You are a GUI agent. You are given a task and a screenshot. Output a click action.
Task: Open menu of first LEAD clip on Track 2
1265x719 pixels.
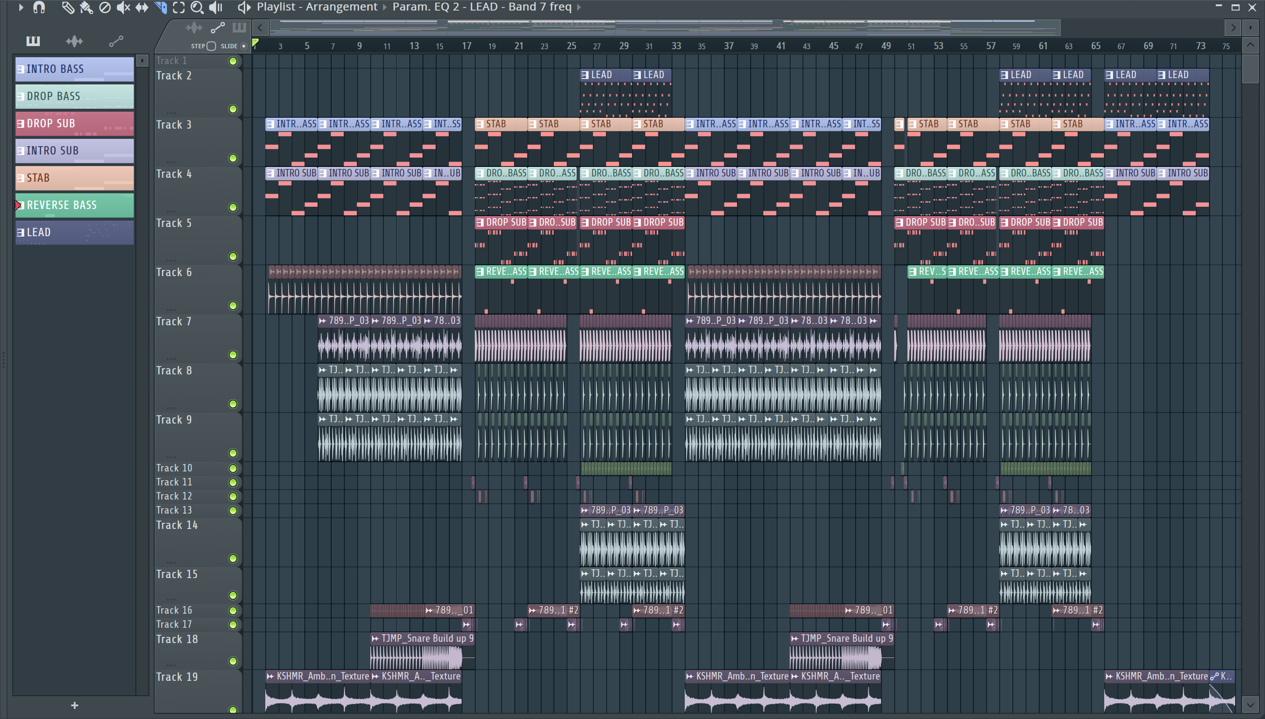tap(585, 75)
